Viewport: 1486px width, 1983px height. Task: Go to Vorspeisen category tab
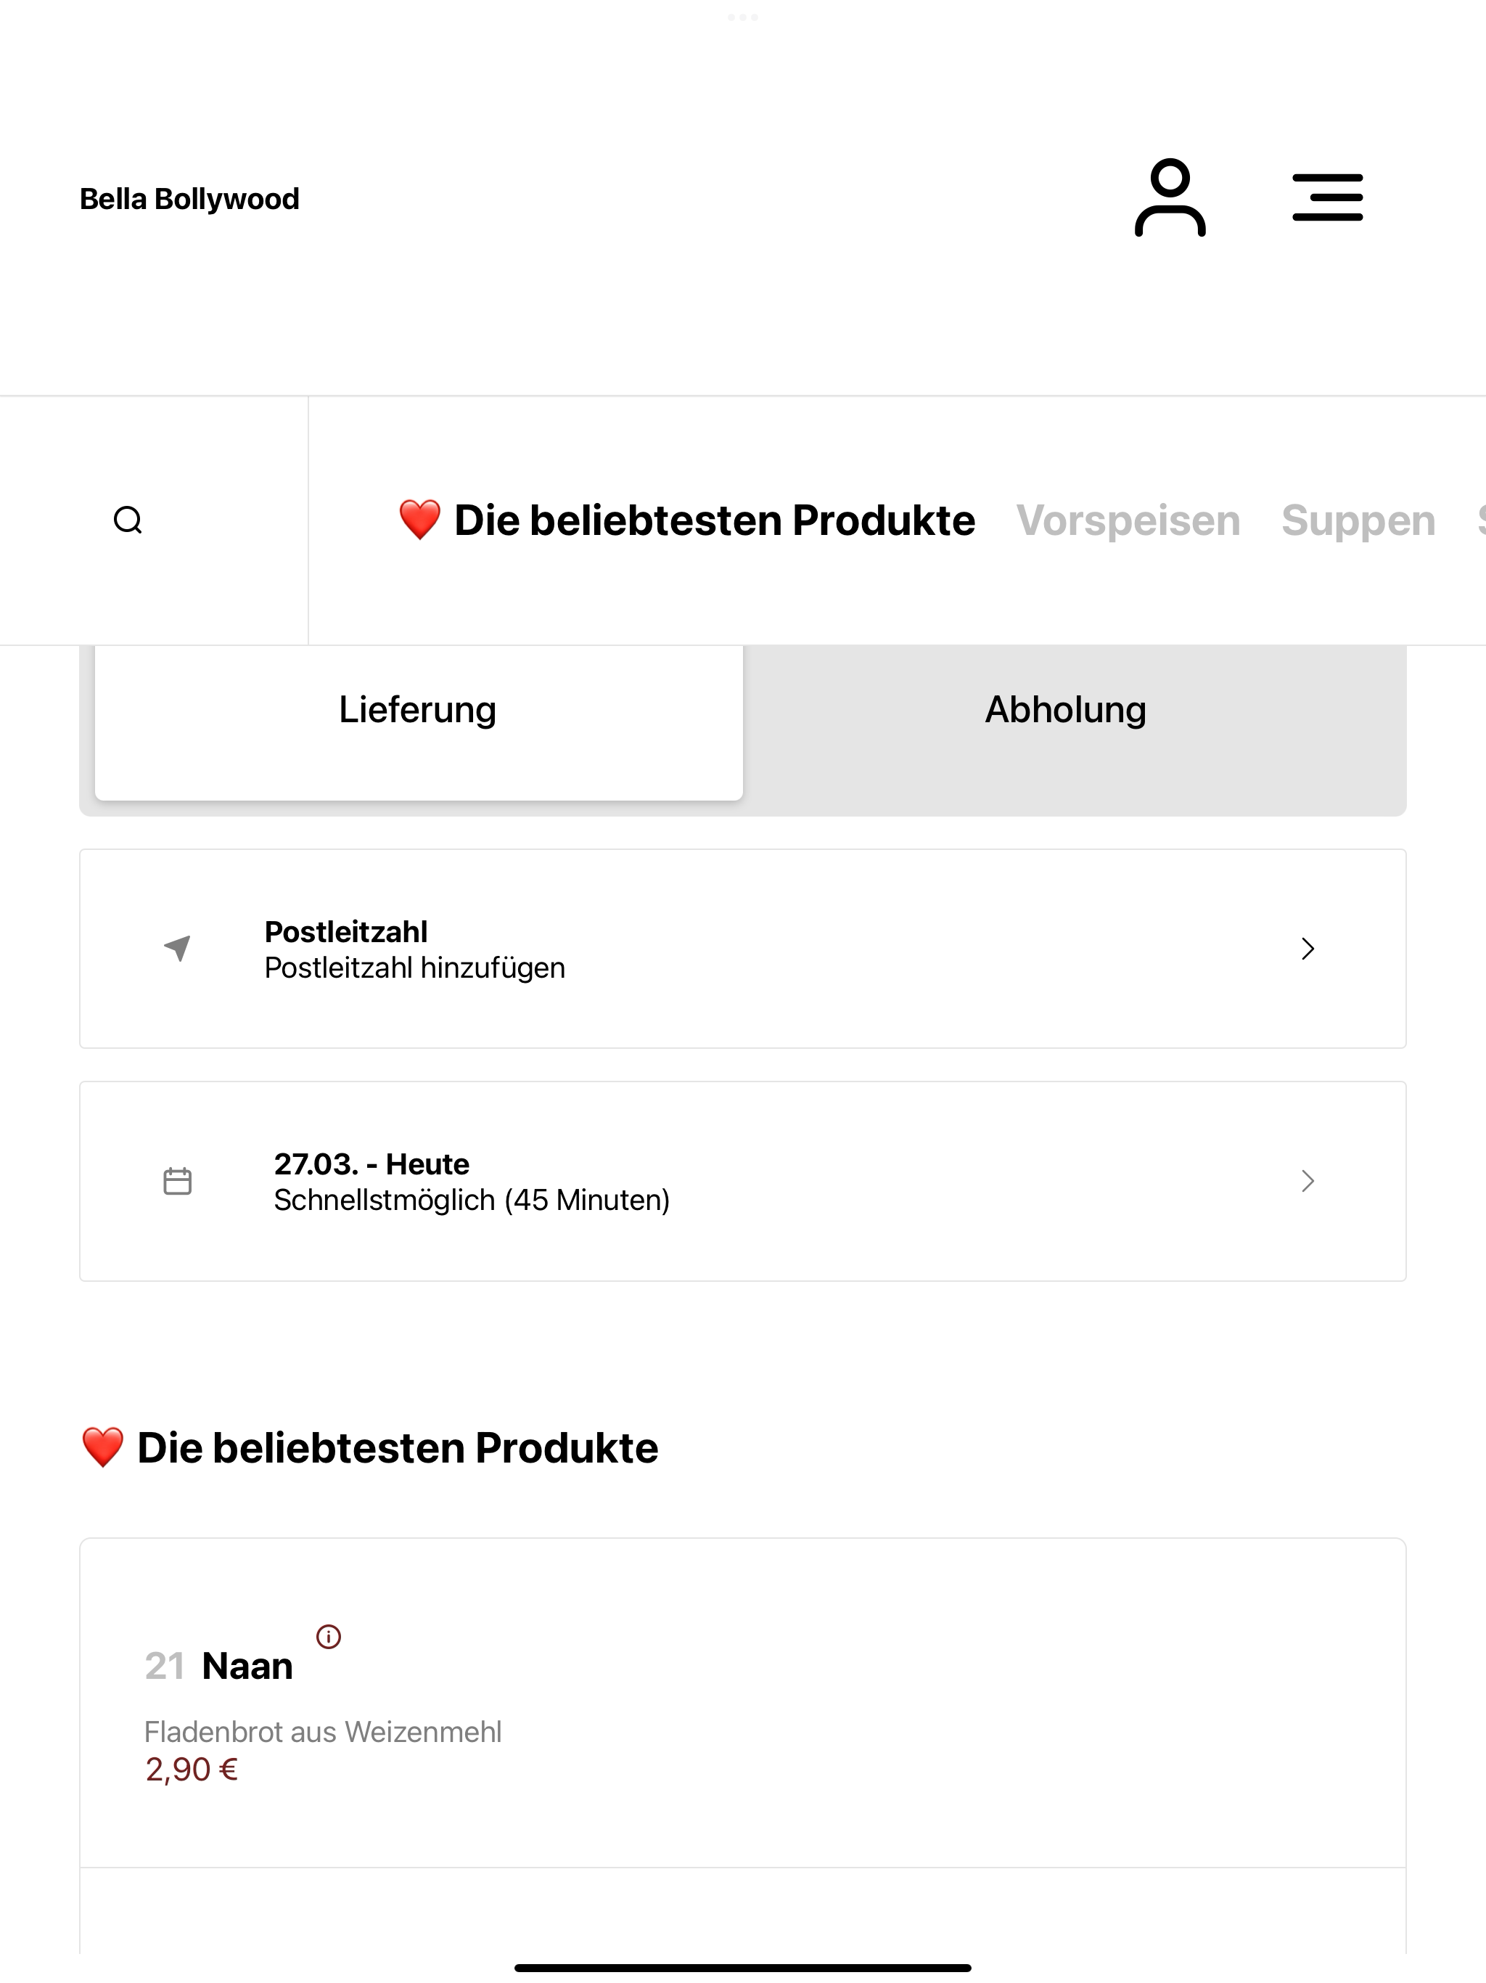coord(1128,521)
